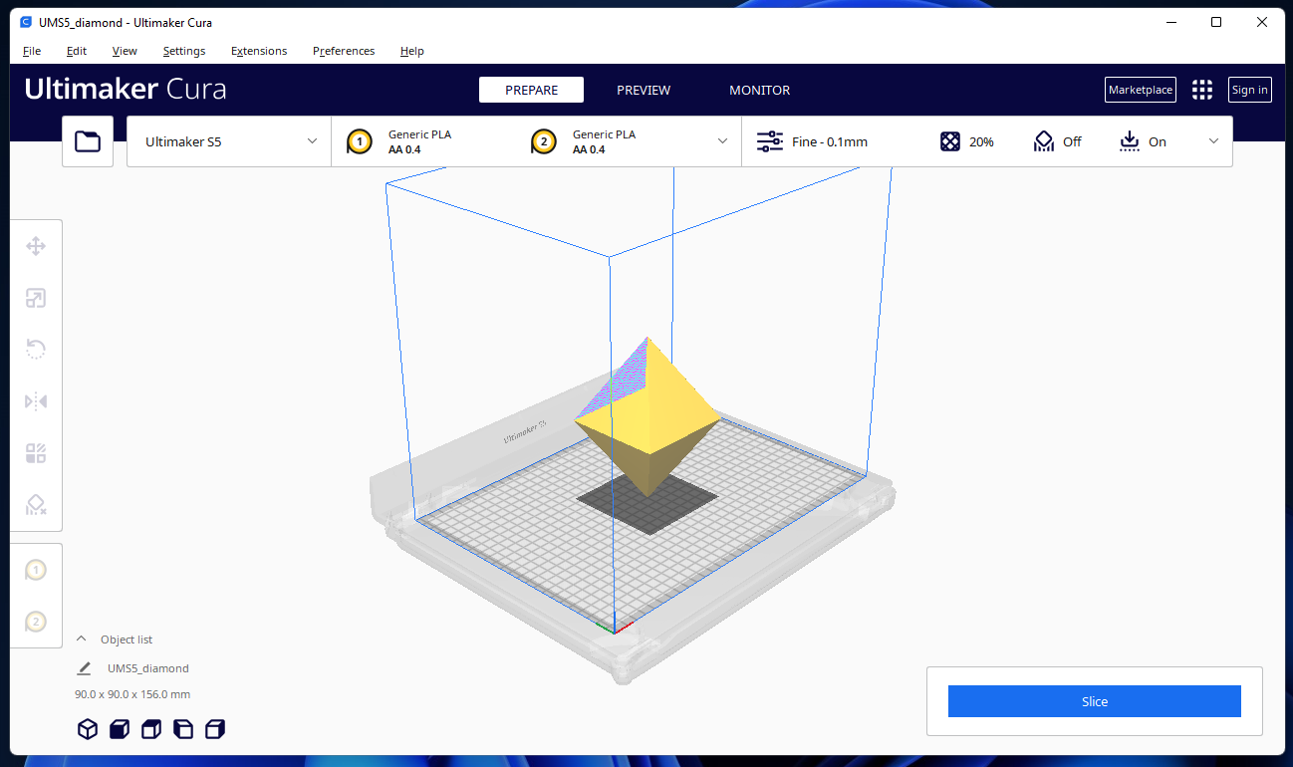Collapse the Object list
The width and height of the screenshot is (1293, 767).
point(82,639)
